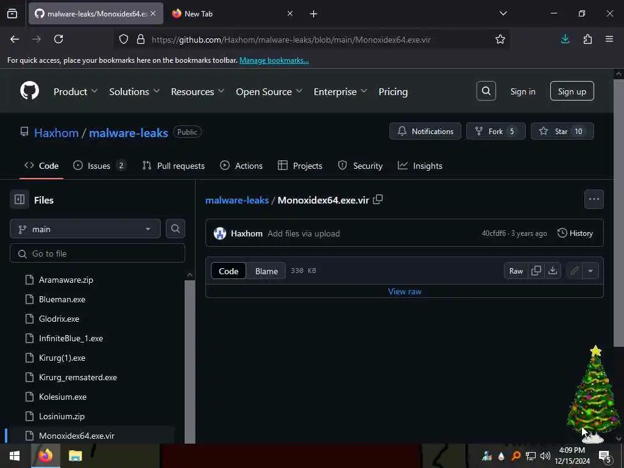Switch to the New Tab browser tab
Image resolution: width=624 pixels, height=468 pixels.
click(x=232, y=13)
